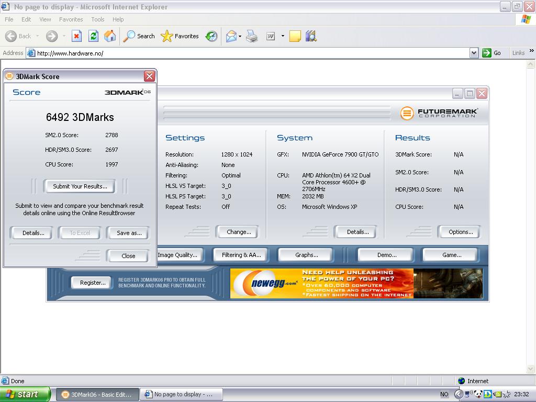Image resolution: width=536 pixels, height=402 pixels.
Task: Open Edit button dropdown arrow
Action: tap(283, 36)
